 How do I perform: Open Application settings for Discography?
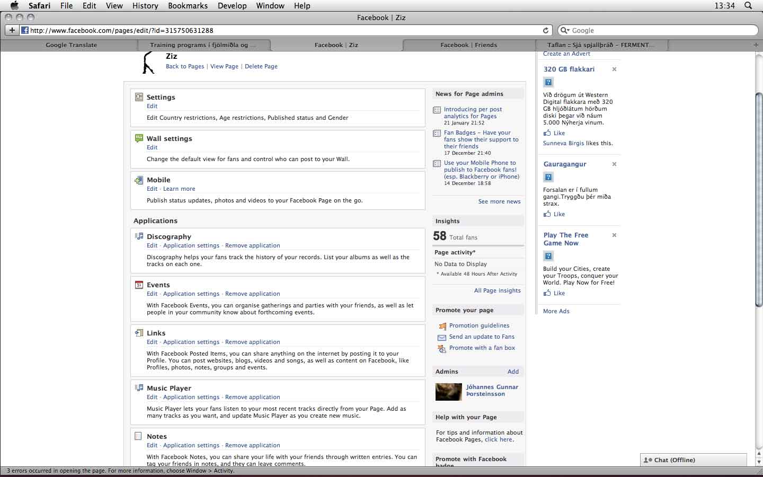coord(191,245)
